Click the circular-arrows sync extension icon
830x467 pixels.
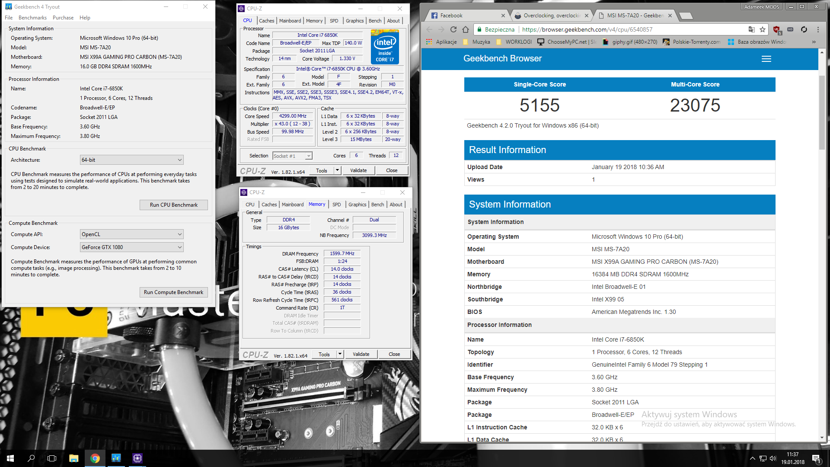[804, 29]
